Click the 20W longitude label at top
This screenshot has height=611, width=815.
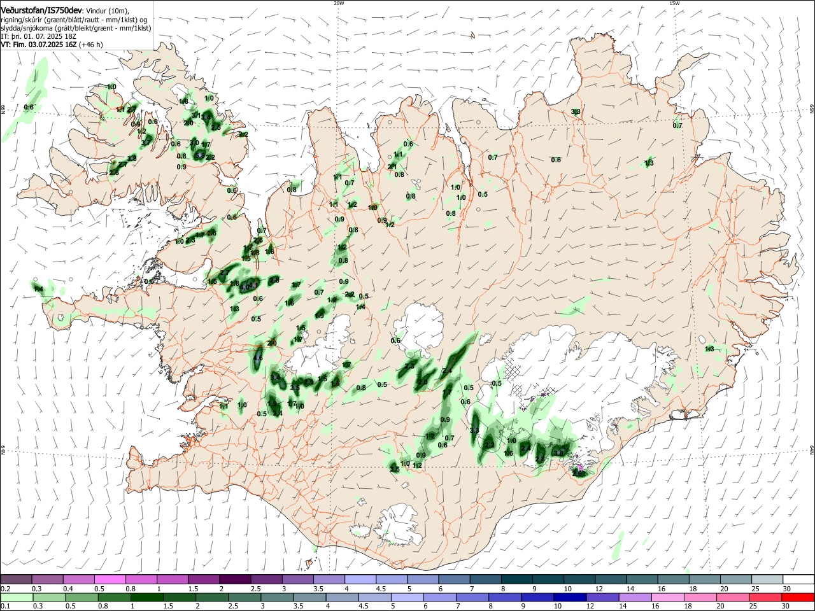point(339,3)
